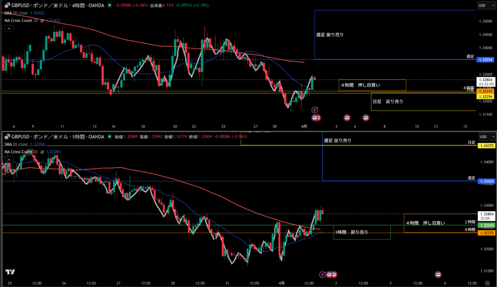Click the TradingView logo in bottom-left corner
Viewport: 497px width, 287px height.
[10, 272]
